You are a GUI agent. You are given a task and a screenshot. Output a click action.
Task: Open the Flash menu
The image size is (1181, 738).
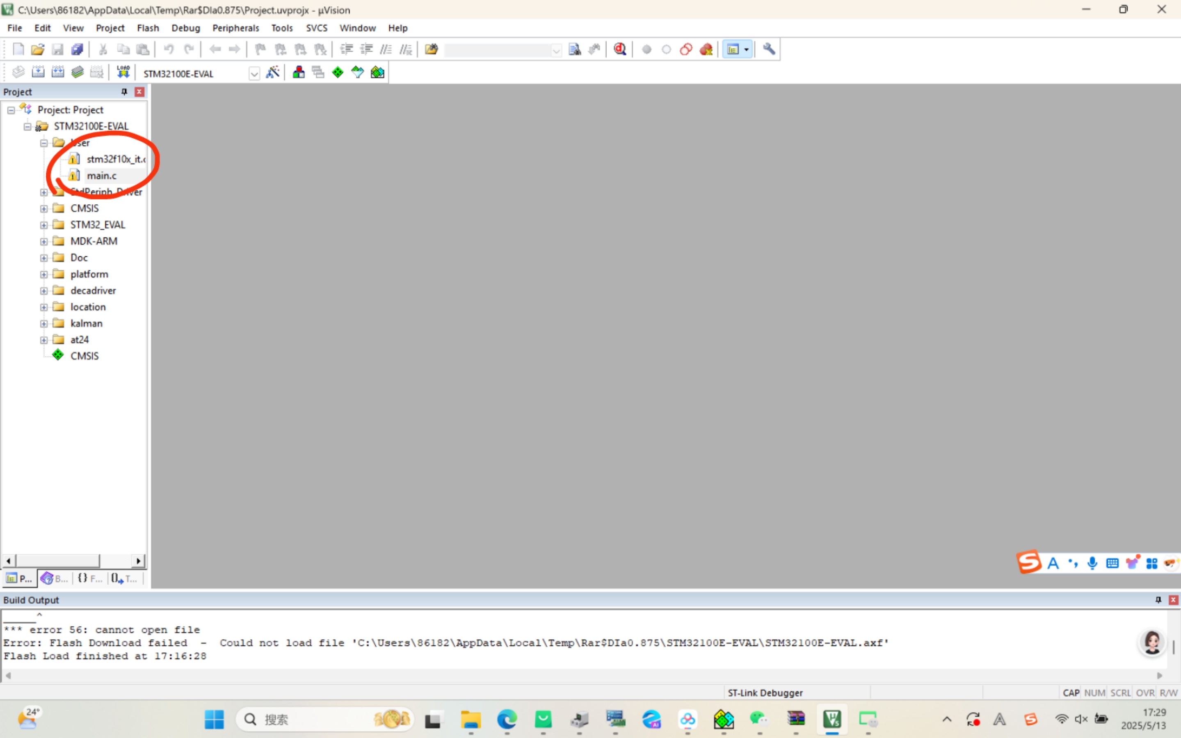[148, 28]
